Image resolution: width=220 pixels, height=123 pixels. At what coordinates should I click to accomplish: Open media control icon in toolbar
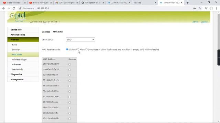point(206,8)
